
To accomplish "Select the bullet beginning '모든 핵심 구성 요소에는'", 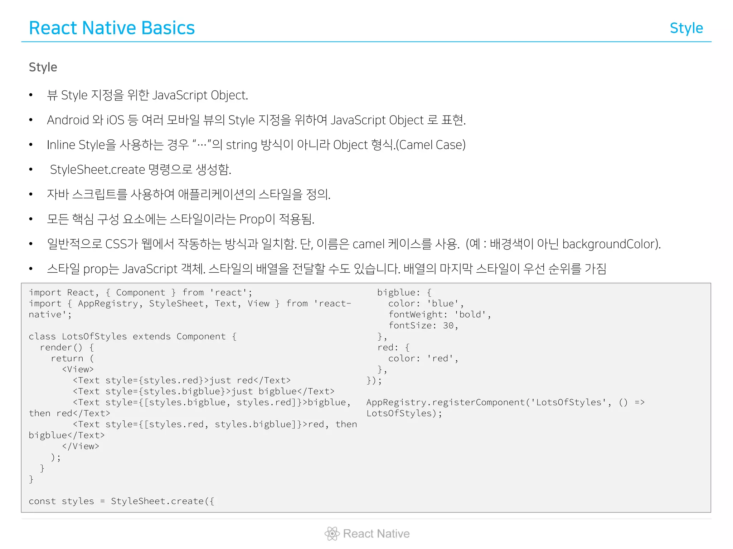I will [x=181, y=219].
